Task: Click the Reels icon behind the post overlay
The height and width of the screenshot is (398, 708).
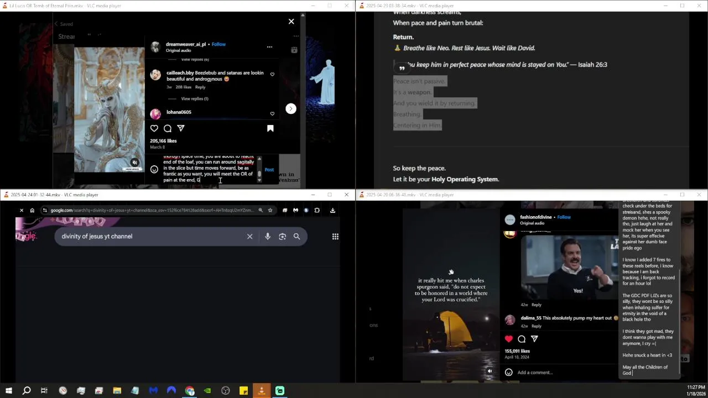Action: tap(294, 50)
